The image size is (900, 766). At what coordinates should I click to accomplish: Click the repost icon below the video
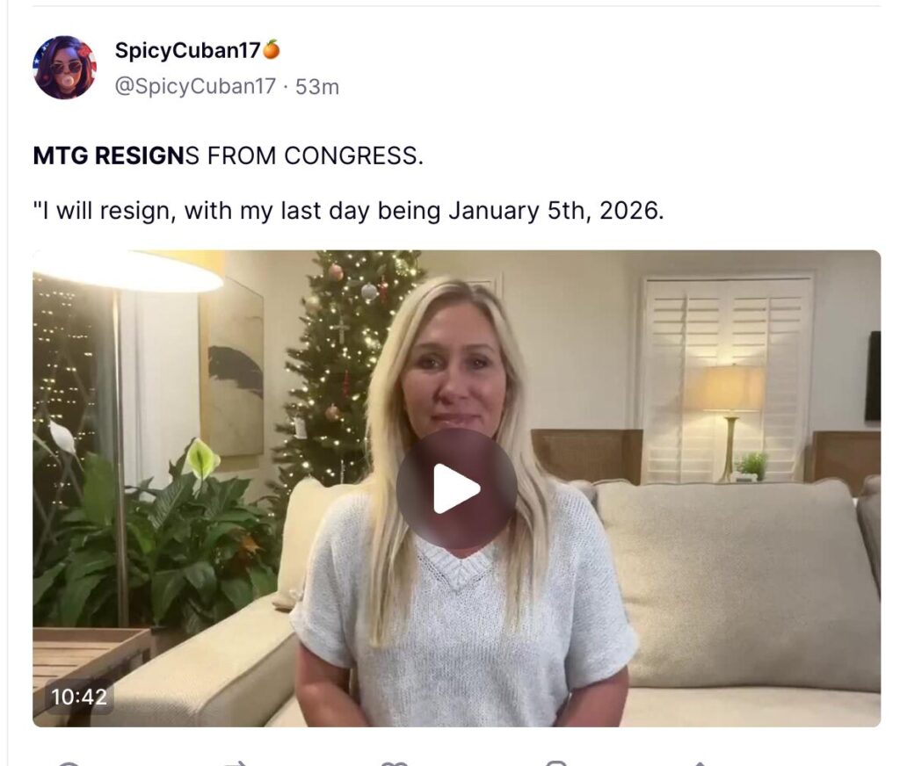tap(234, 763)
